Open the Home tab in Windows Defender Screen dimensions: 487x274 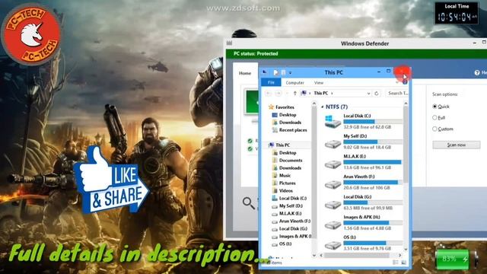tap(245, 73)
